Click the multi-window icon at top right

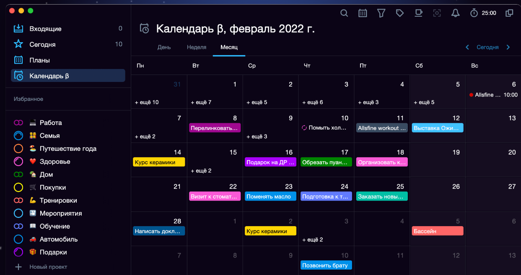tap(509, 13)
